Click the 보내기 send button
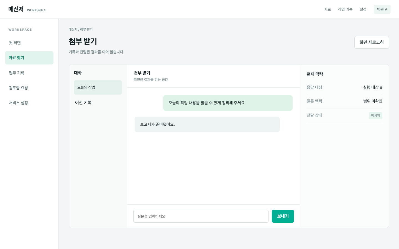Image resolution: width=399 pixels, height=249 pixels. (x=283, y=216)
